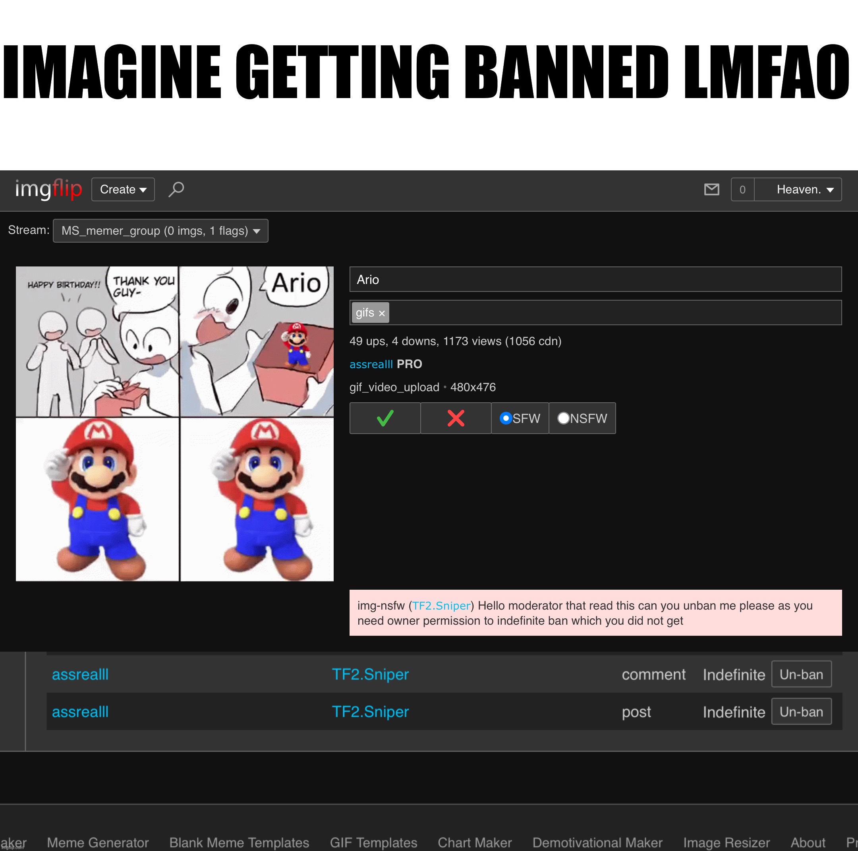
Task: Click the 'post' ban type cell
Action: click(x=636, y=712)
